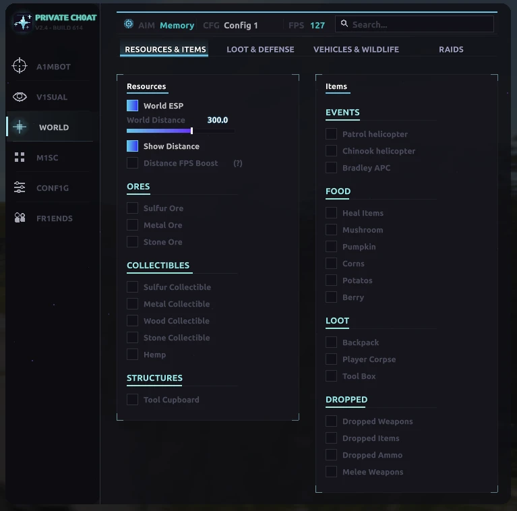Click the FPS value 127

click(317, 25)
